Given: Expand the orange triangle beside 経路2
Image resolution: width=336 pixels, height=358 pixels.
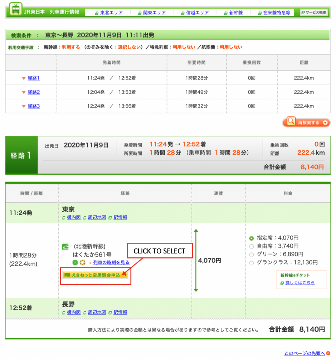Looking at the screenshot, I should [x=24, y=92].
